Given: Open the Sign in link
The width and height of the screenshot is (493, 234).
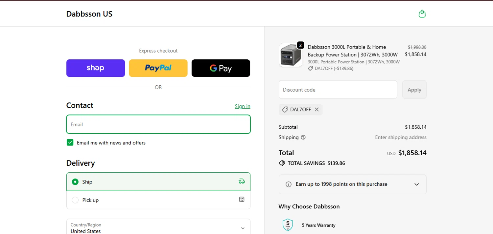Looking at the screenshot, I should pos(243,106).
